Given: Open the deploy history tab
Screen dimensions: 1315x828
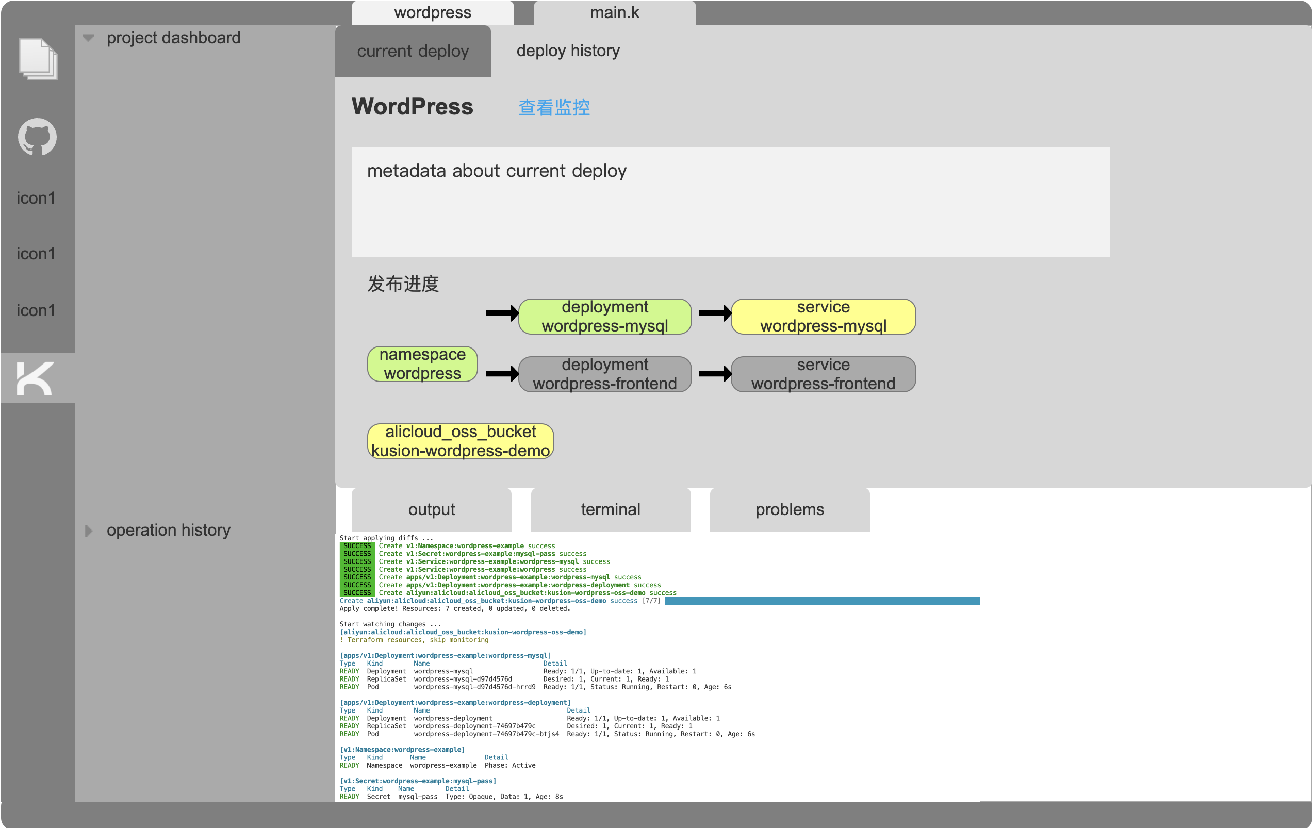Looking at the screenshot, I should click(x=568, y=51).
